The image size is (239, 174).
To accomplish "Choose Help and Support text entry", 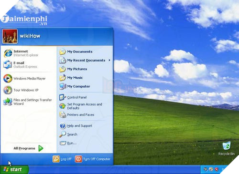I will [79, 126].
